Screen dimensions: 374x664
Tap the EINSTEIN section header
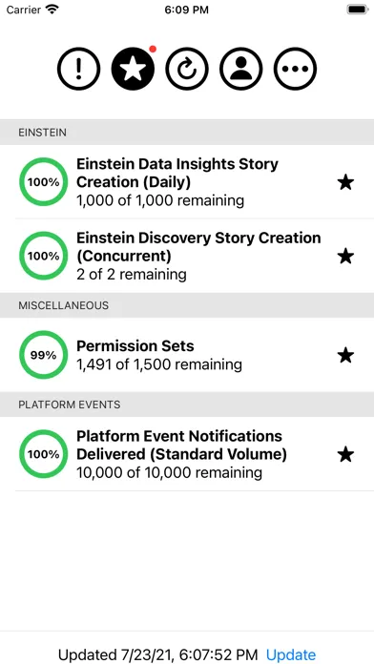click(187, 132)
